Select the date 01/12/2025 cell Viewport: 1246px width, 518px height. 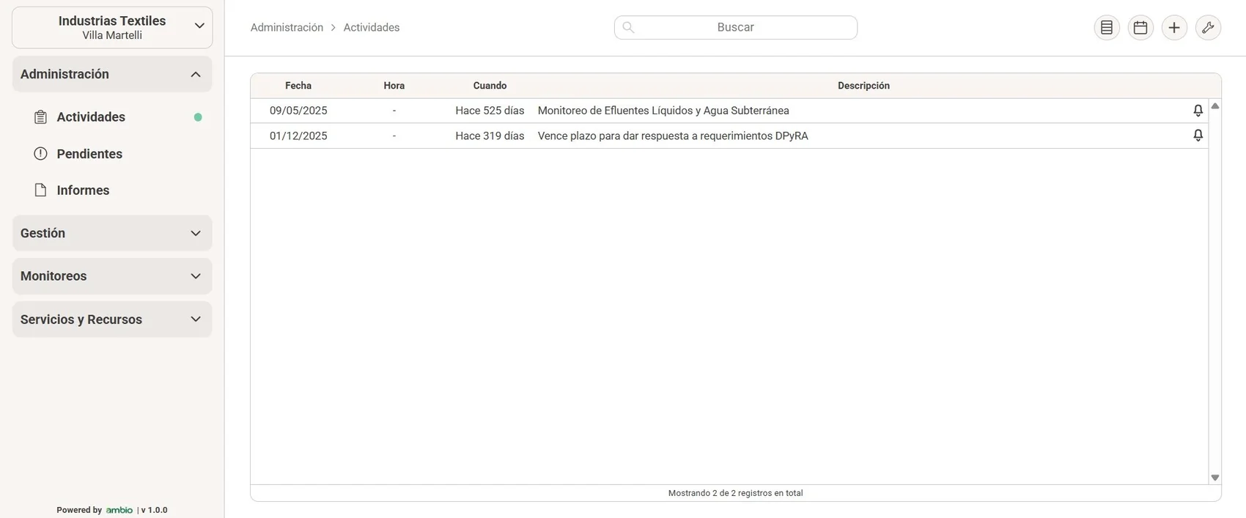click(298, 136)
